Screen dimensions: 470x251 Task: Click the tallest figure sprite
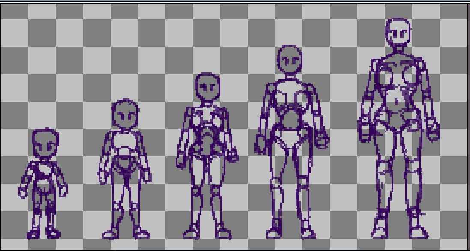398,128
